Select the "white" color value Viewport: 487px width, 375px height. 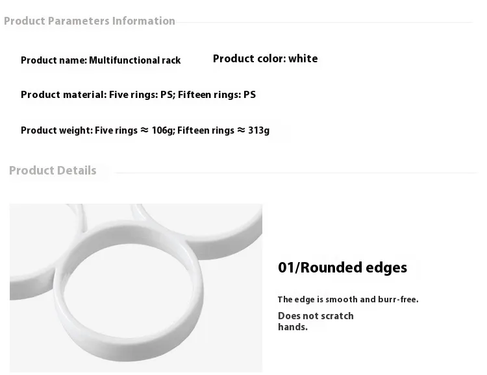point(303,58)
